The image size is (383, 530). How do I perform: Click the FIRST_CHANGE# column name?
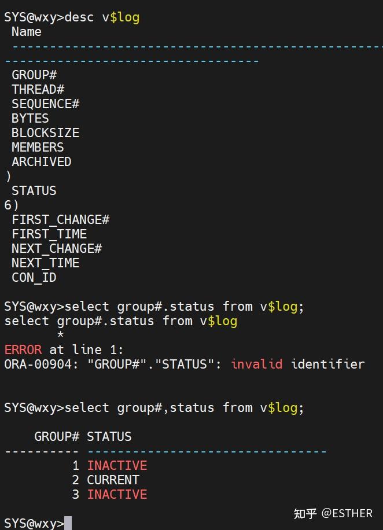pos(60,219)
